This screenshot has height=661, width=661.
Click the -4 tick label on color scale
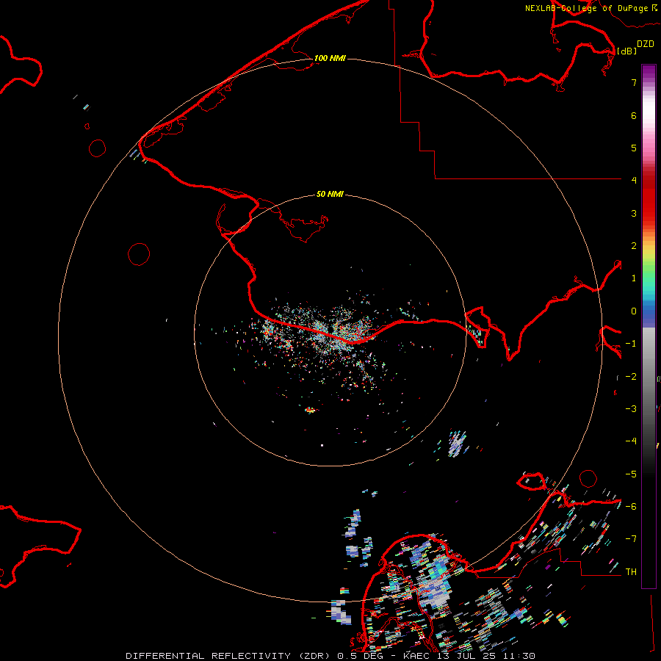[631, 441]
